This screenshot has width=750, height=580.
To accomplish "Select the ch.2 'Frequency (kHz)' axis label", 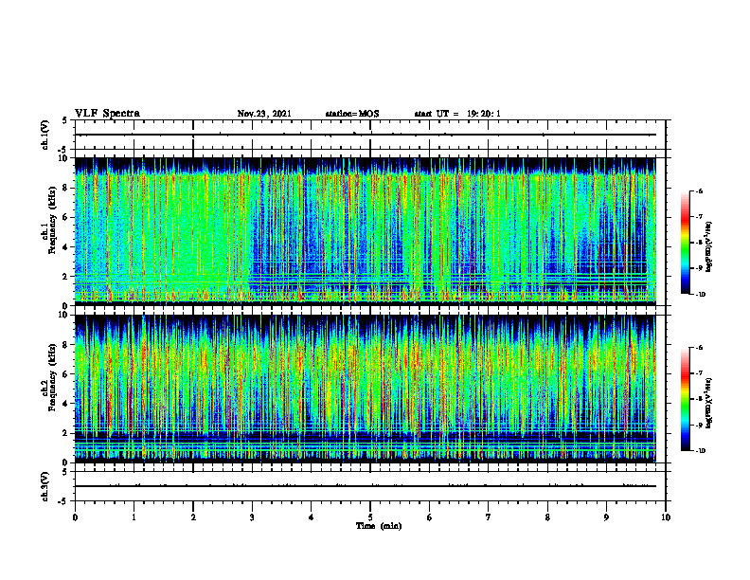I will (x=53, y=377).
